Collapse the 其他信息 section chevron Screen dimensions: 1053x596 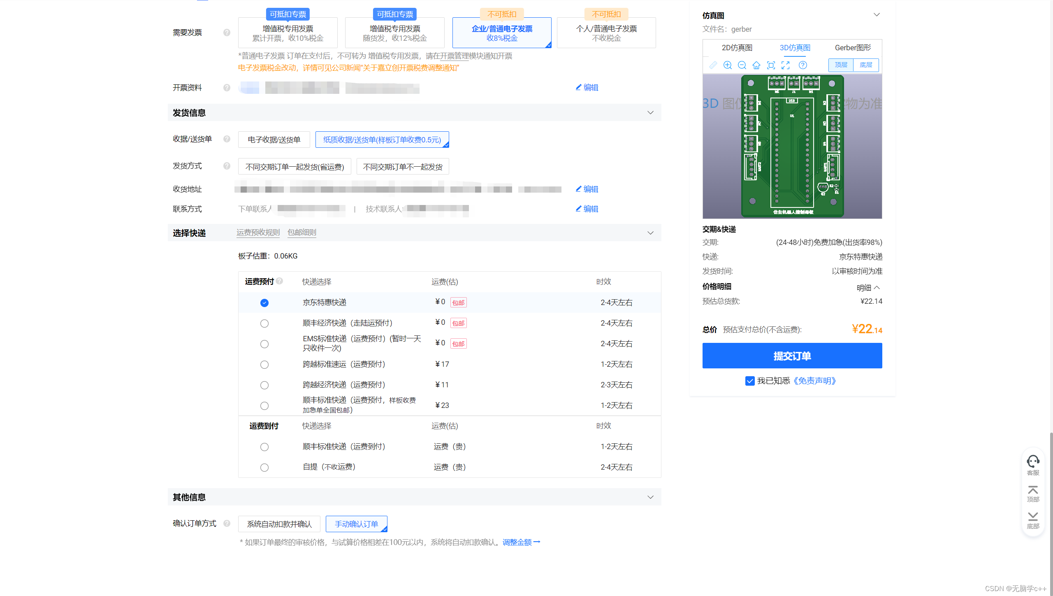pyautogui.click(x=650, y=497)
